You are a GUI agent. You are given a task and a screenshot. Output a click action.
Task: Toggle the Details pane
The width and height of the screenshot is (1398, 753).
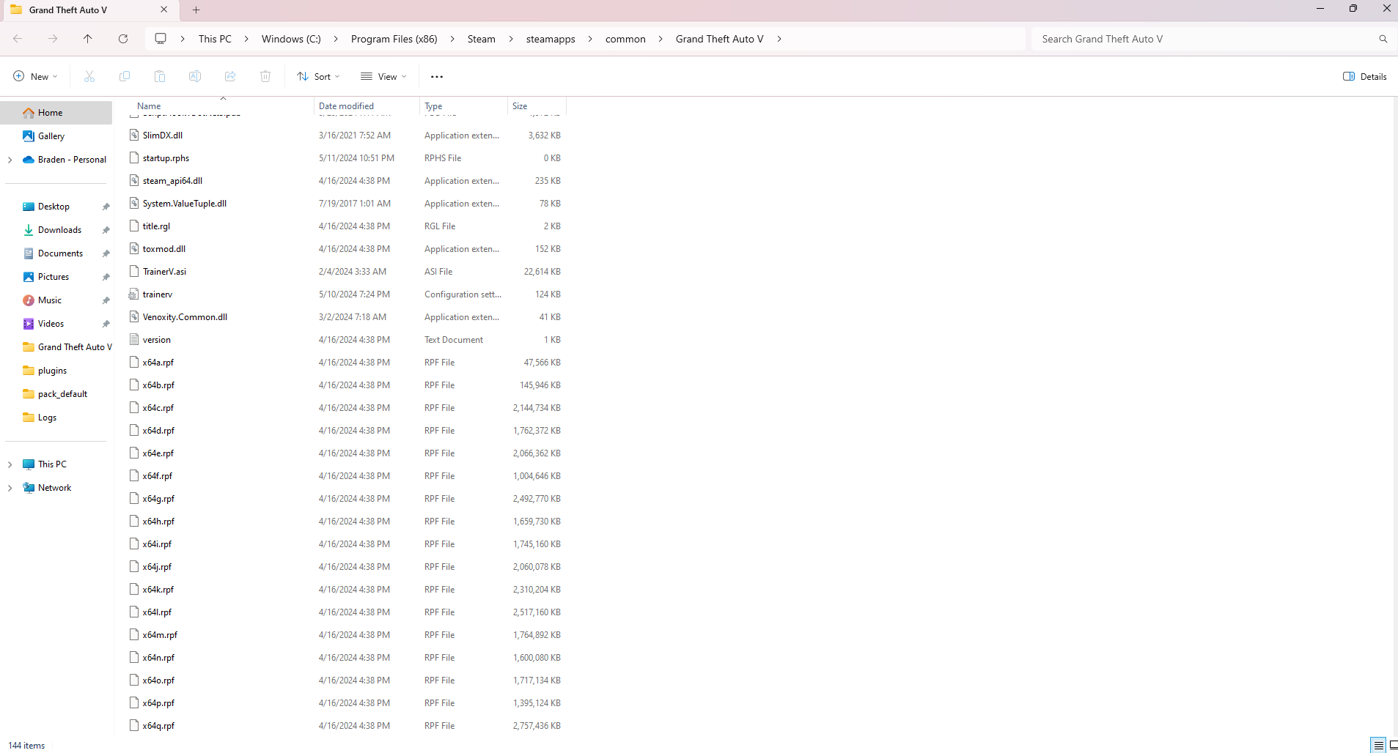coord(1364,76)
